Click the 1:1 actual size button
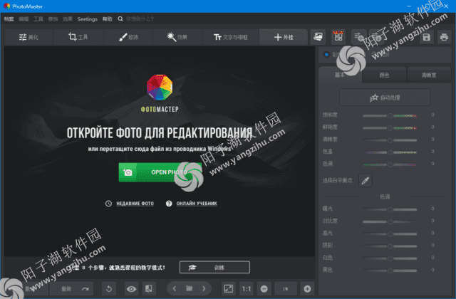This screenshot has height=299, width=456. coord(247,288)
